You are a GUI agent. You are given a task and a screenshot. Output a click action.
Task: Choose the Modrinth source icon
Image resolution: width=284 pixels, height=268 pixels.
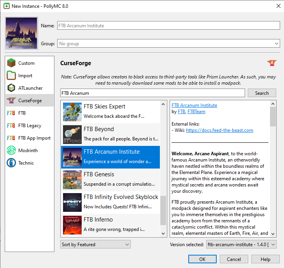[11, 151]
